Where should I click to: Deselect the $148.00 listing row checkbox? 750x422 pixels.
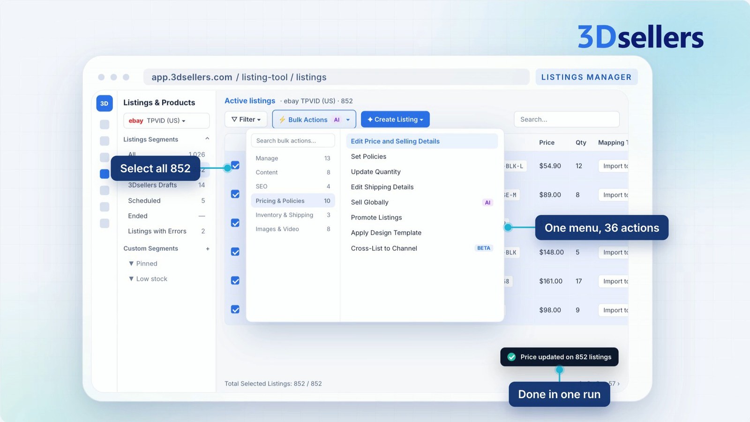tap(235, 252)
